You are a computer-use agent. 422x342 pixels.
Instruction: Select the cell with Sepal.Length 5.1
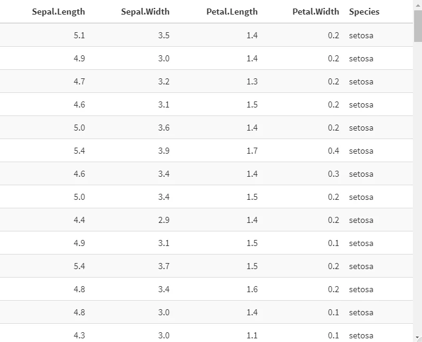[79, 35]
